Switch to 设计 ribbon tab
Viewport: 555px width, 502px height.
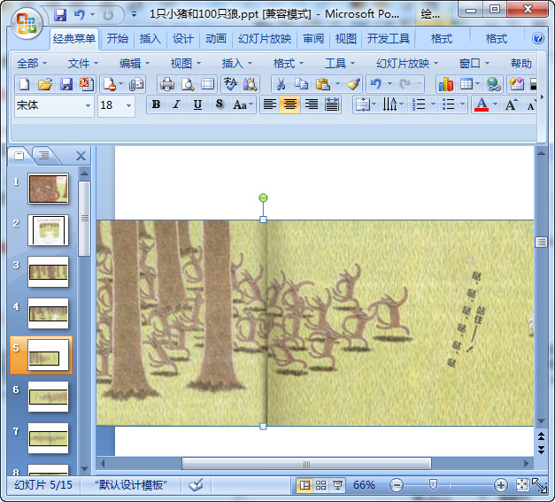[183, 38]
